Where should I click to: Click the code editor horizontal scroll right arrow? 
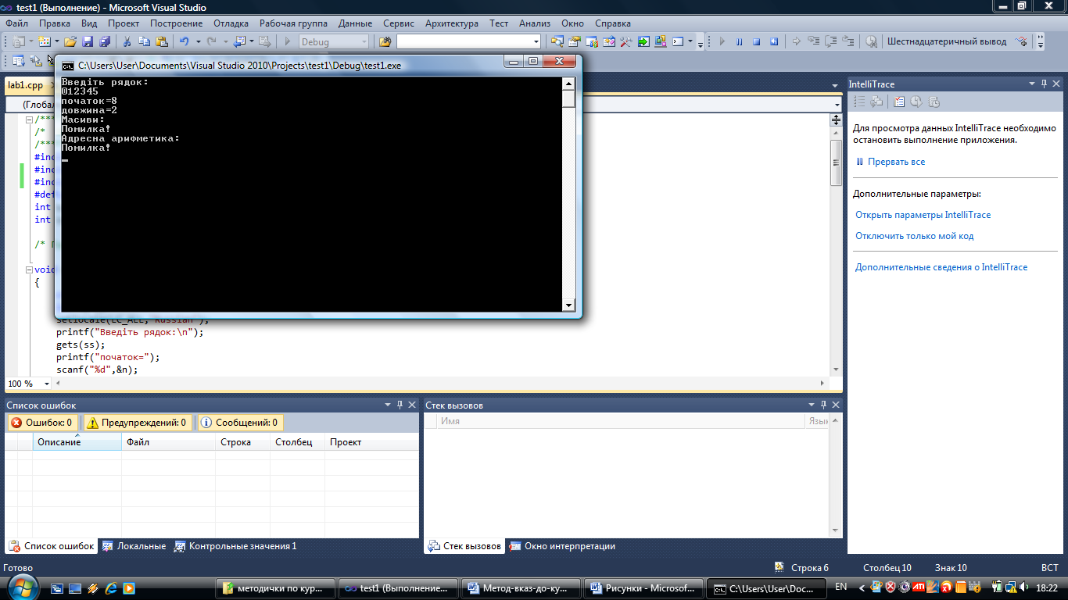pyautogui.click(x=822, y=384)
